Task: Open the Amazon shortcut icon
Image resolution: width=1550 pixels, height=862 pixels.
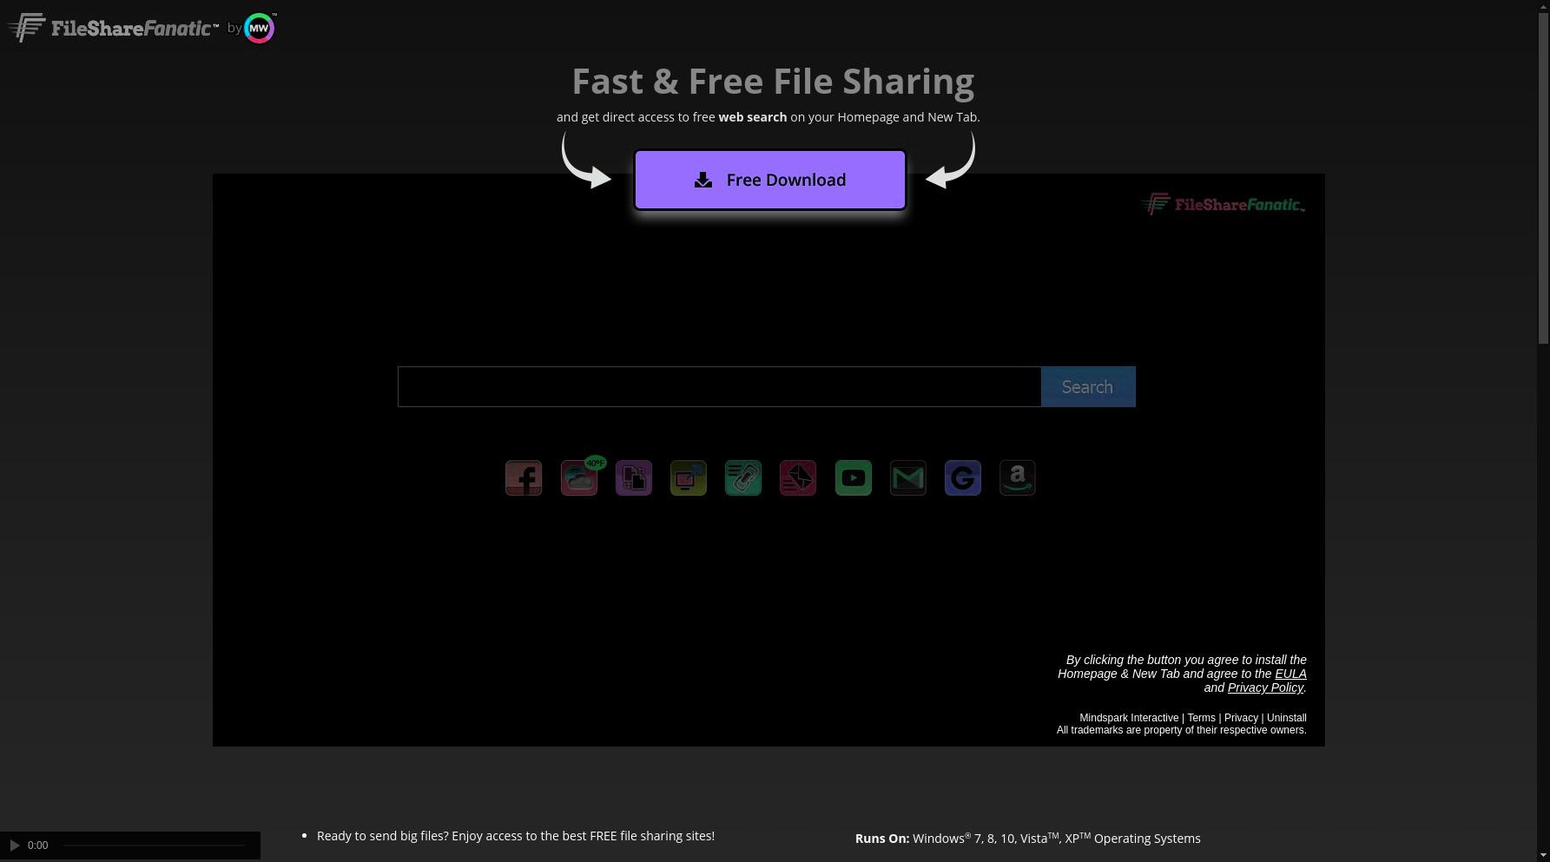Action: pyautogui.click(x=1018, y=478)
